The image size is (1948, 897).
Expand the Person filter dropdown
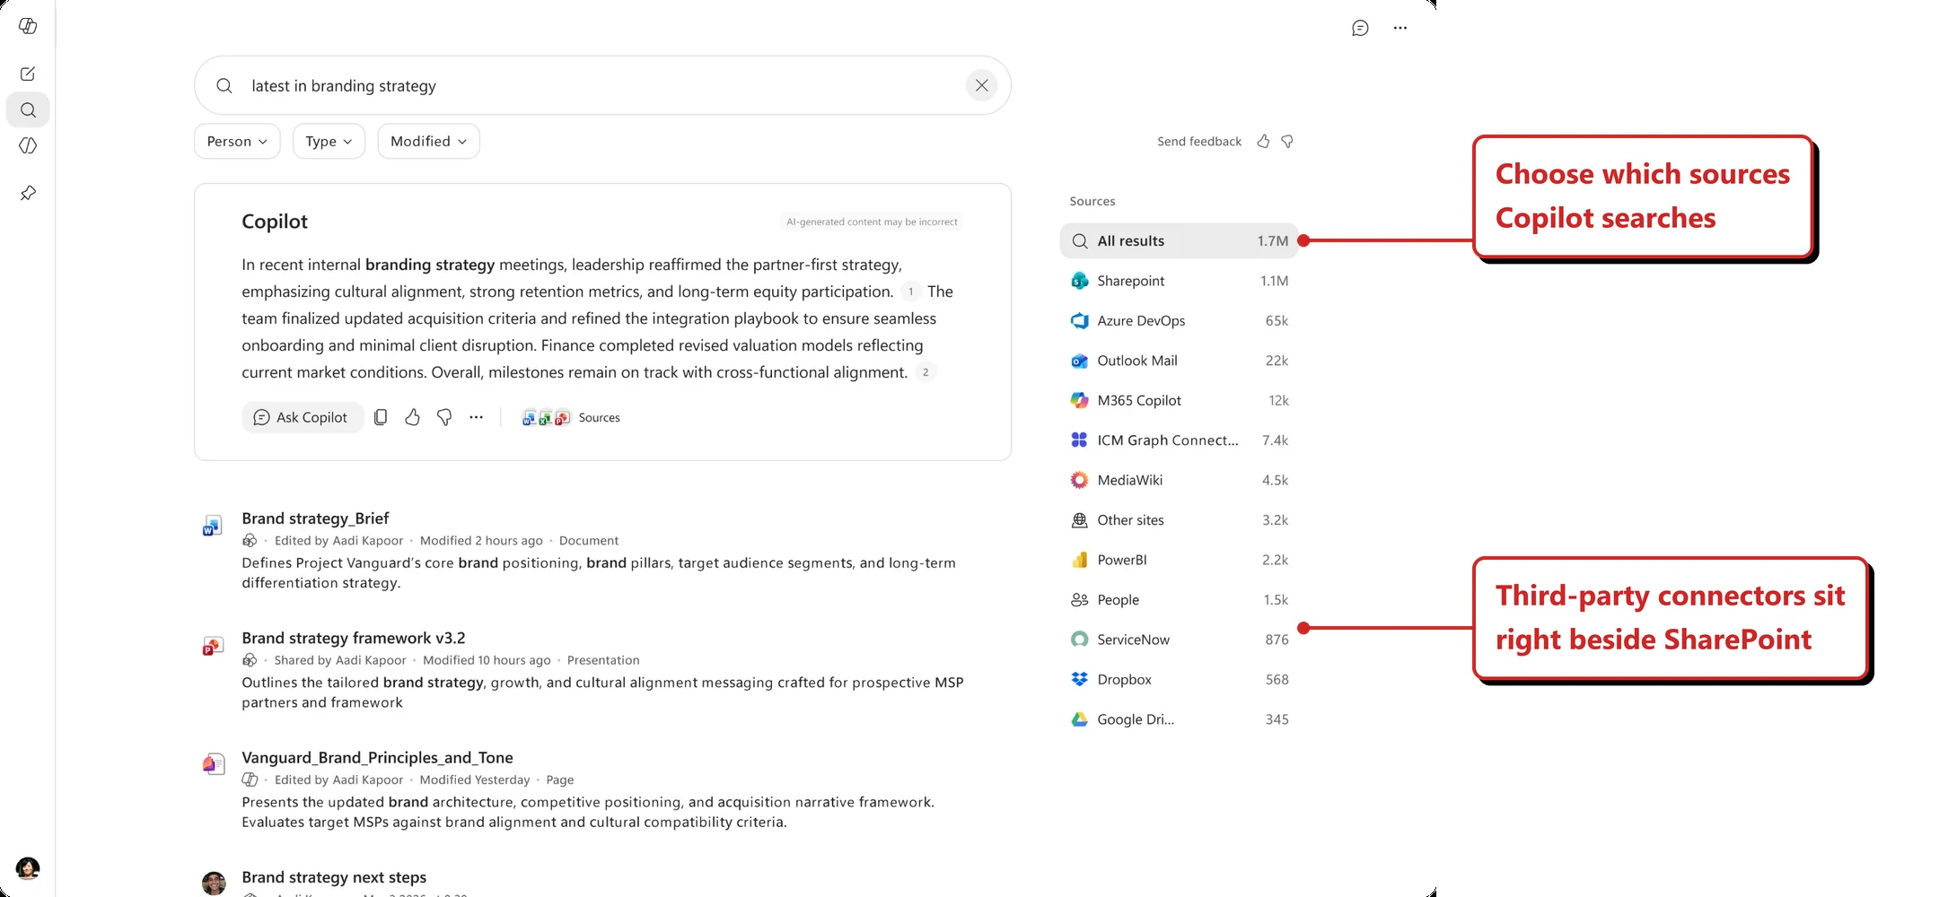(x=237, y=141)
